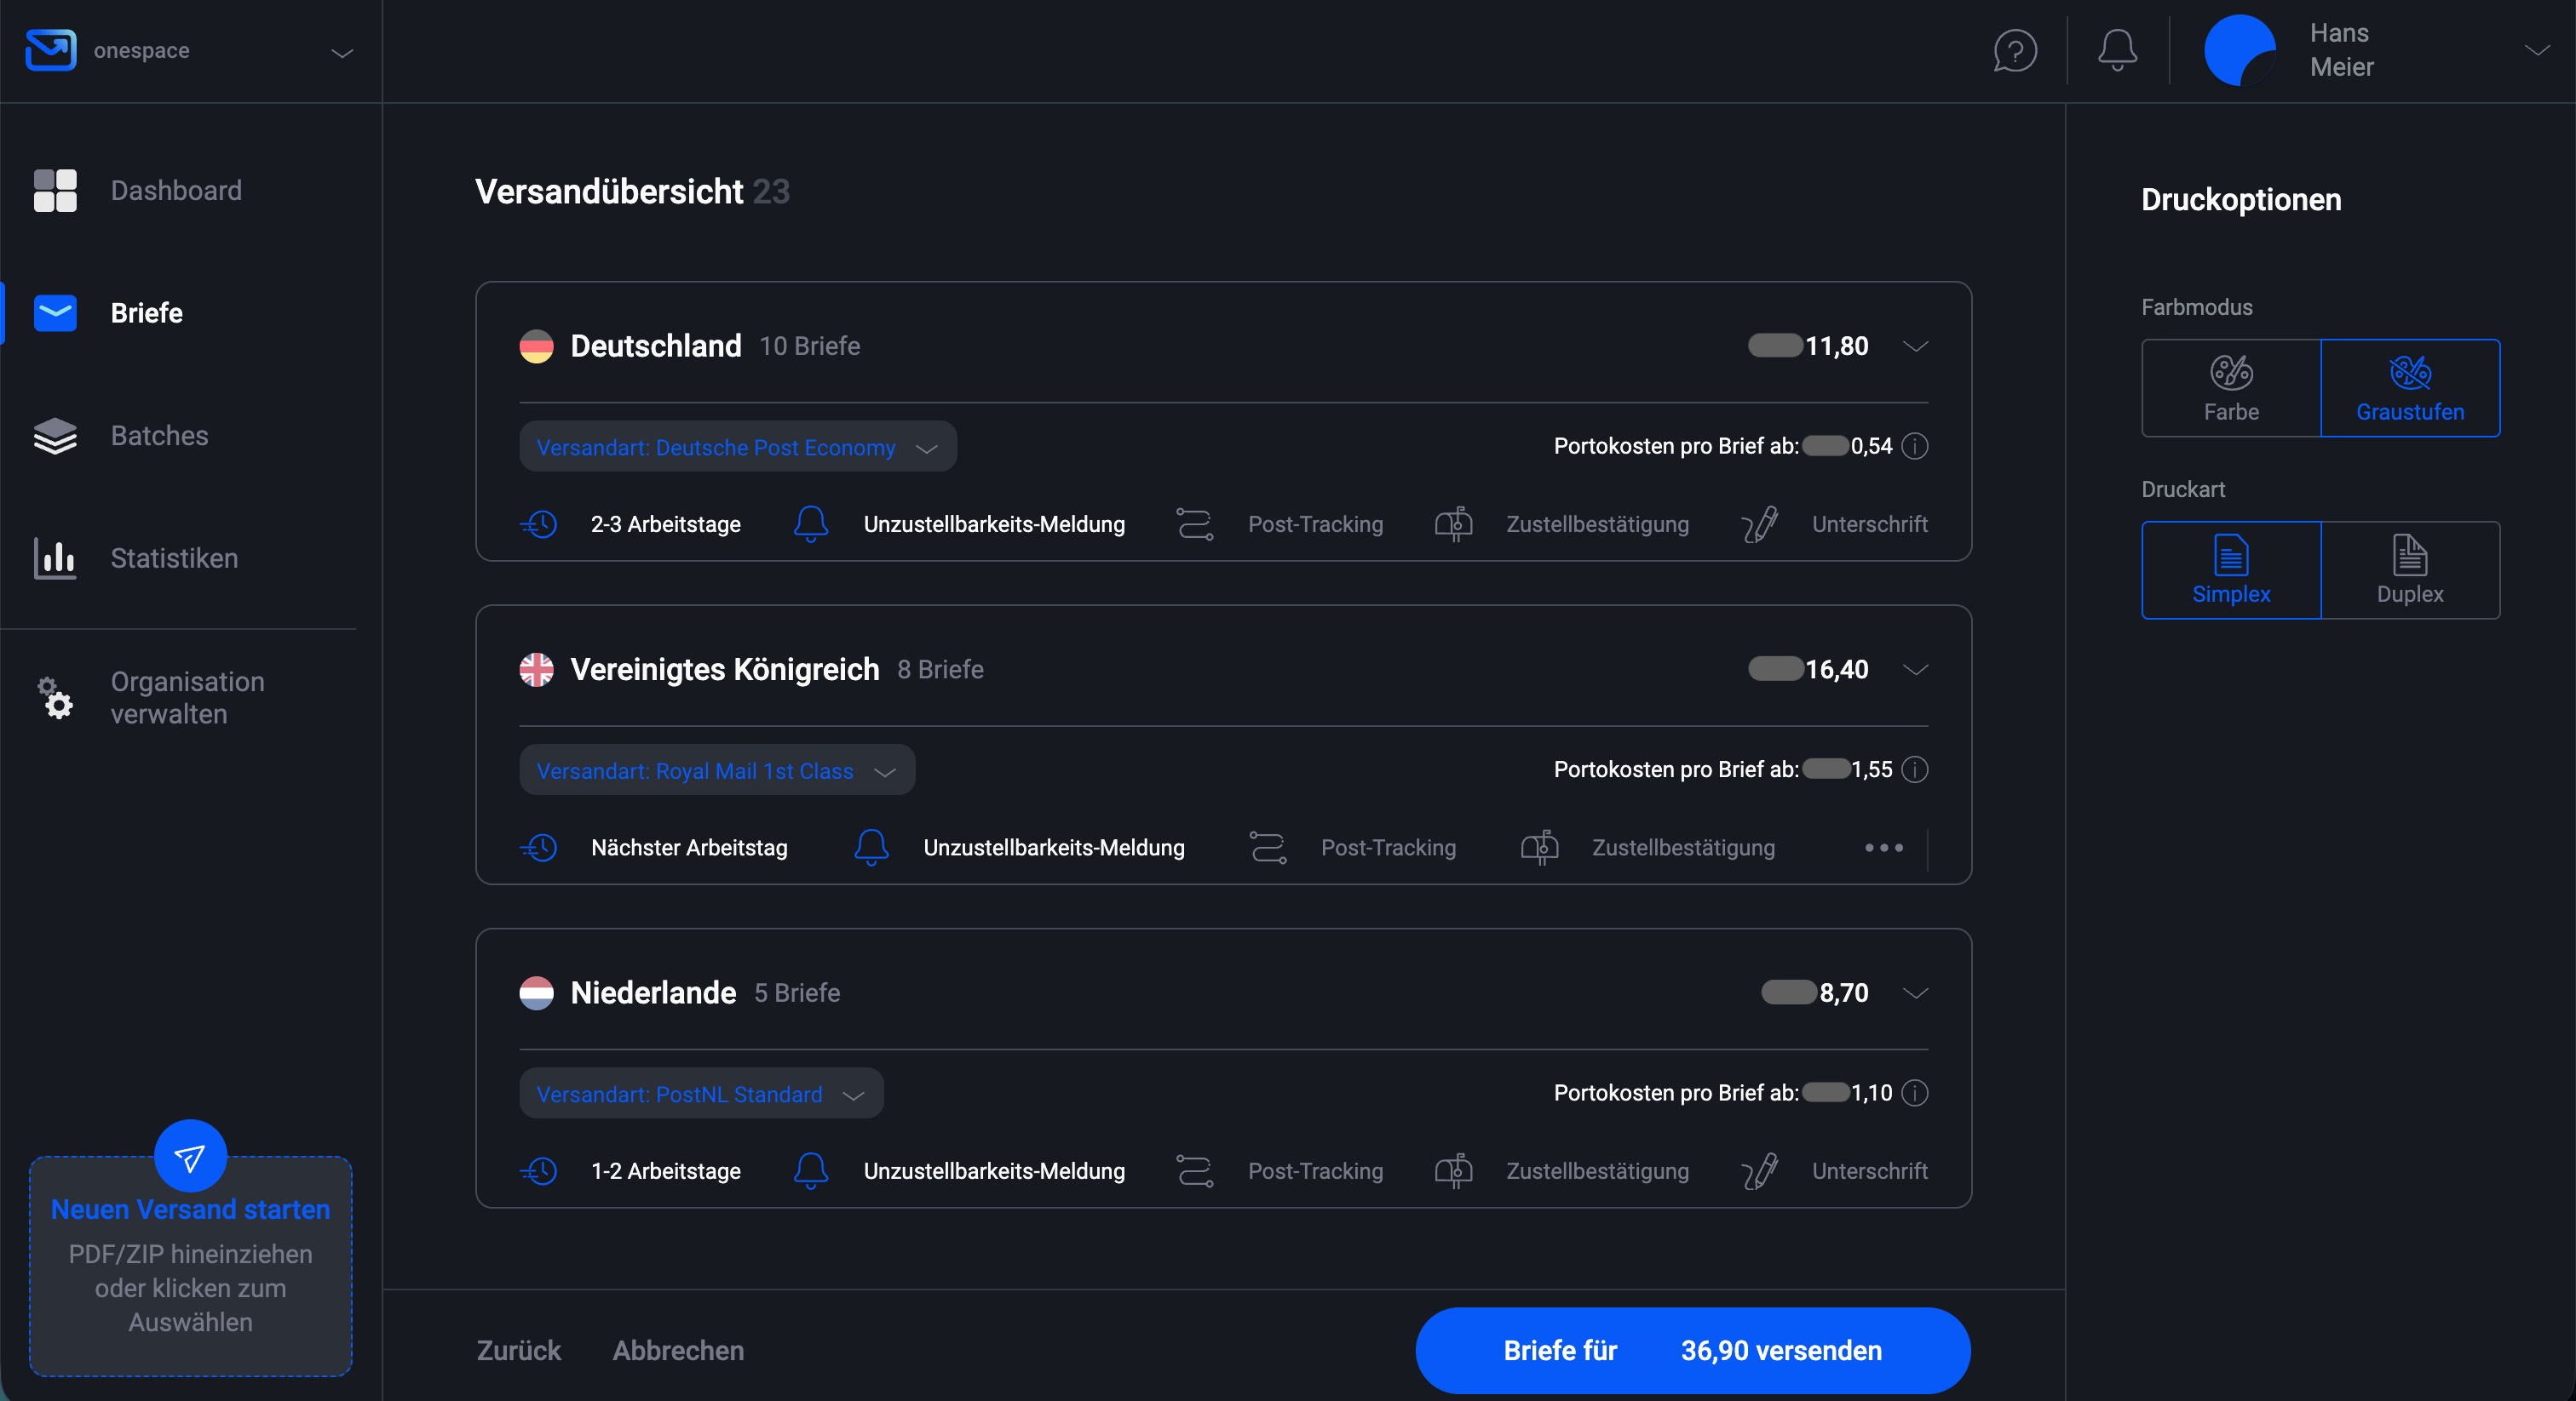Image resolution: width=2576 pixels, height=1401 pixels.
Task: View Statistiken via the bar chart icon
Action: tap(55, 558)
